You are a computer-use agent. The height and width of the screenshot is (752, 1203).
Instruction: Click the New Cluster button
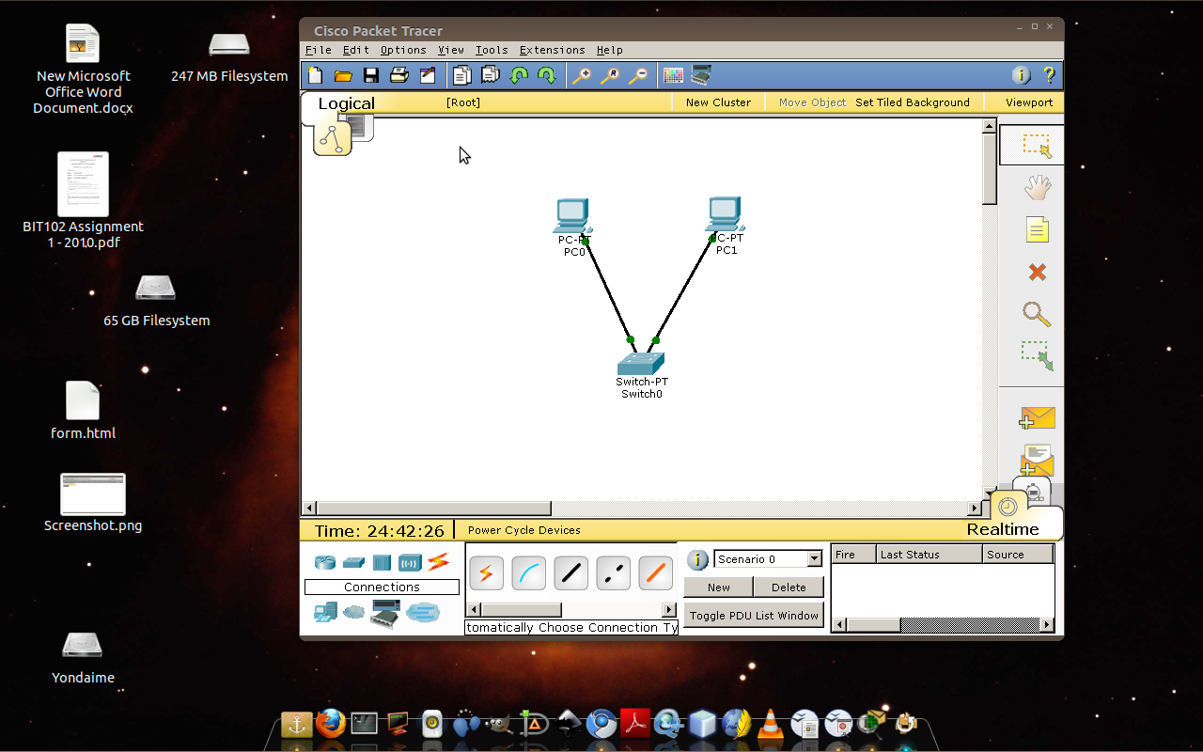click(x=718, y=102)
